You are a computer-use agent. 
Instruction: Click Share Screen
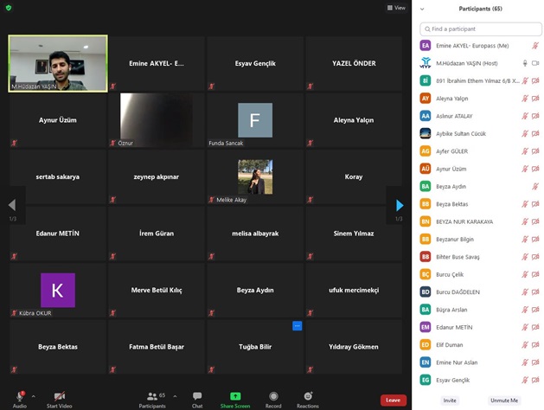[235, 400]
